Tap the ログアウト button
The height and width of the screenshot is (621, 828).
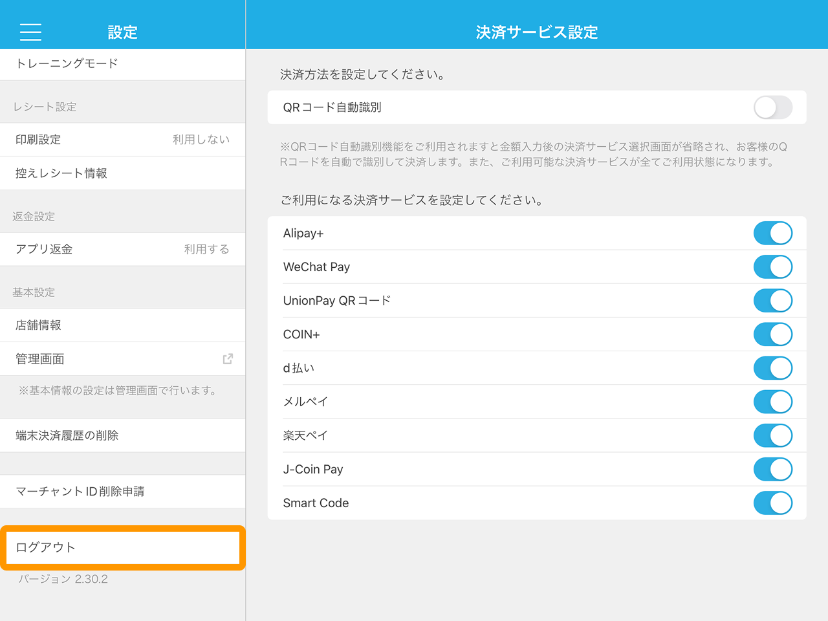(123, 547)
